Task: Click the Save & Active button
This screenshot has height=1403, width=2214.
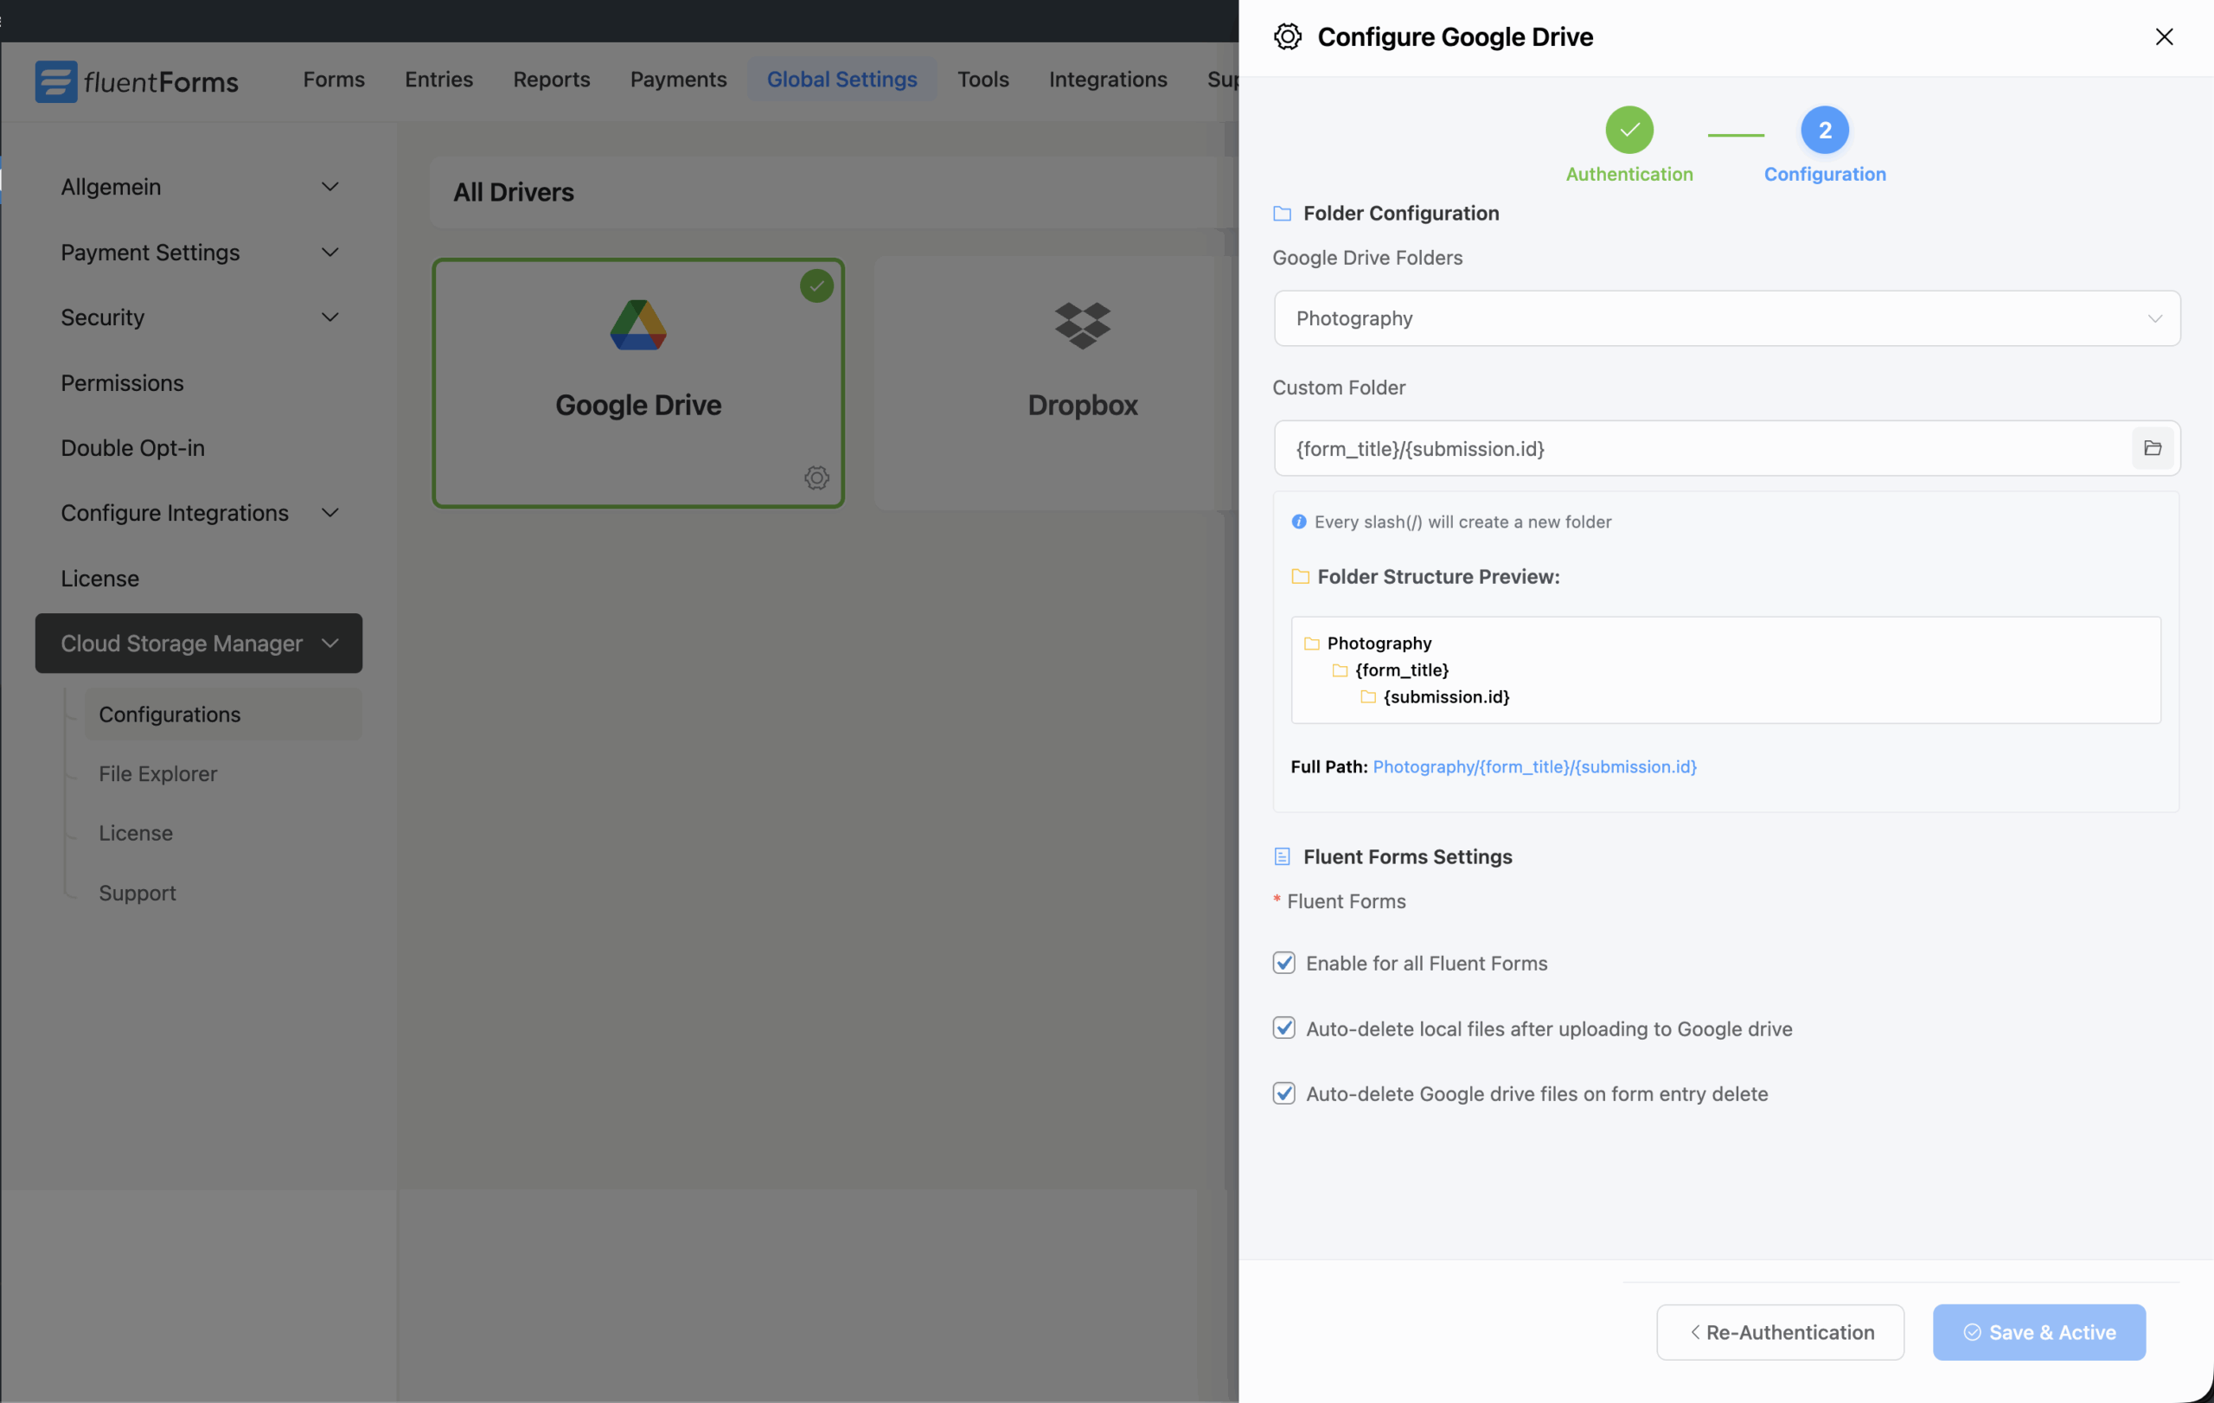Action: pos(2038,1331)
